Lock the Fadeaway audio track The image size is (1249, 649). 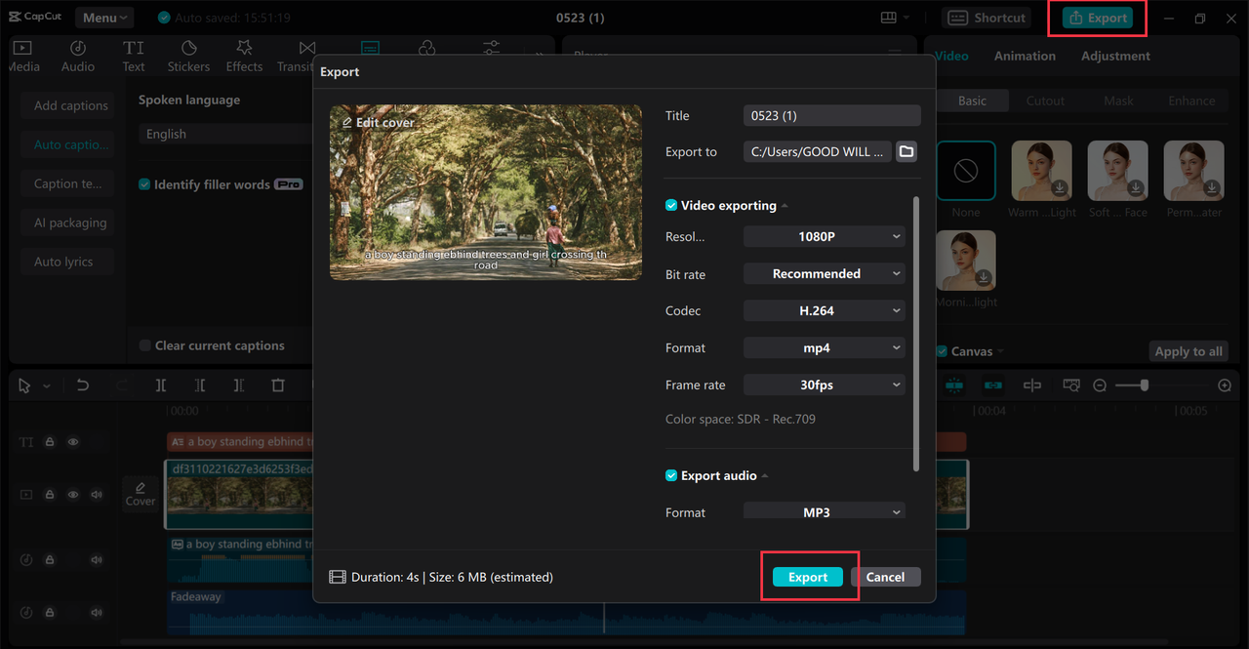pos(49,613)
